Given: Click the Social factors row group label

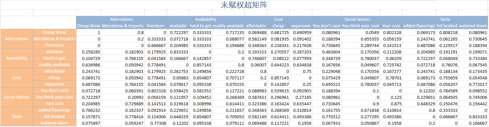Looking at the screenshot, I should pyautogui.click(x=17, y=97).
